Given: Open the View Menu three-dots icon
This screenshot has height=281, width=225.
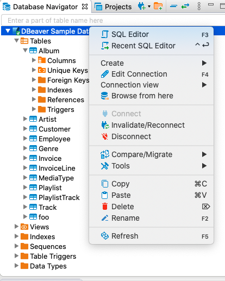Looking at the screenshot, I should tap(199, 7).
